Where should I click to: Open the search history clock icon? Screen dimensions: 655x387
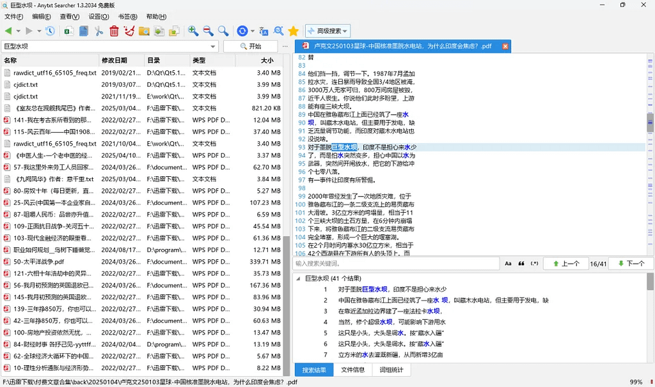point(49,31)
